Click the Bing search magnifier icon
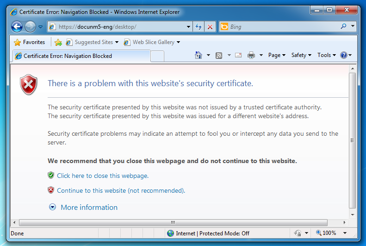This screenshot has width=366, height=246. click(x=343, y=27)
